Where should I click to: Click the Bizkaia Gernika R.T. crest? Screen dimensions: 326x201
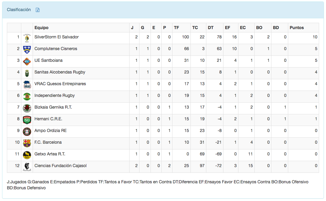tap(27, 108)
